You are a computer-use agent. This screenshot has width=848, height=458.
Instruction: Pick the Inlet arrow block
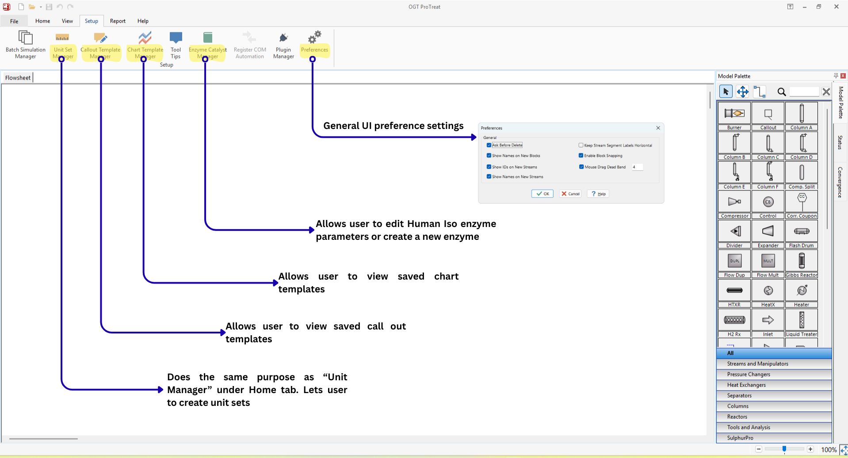768,323
